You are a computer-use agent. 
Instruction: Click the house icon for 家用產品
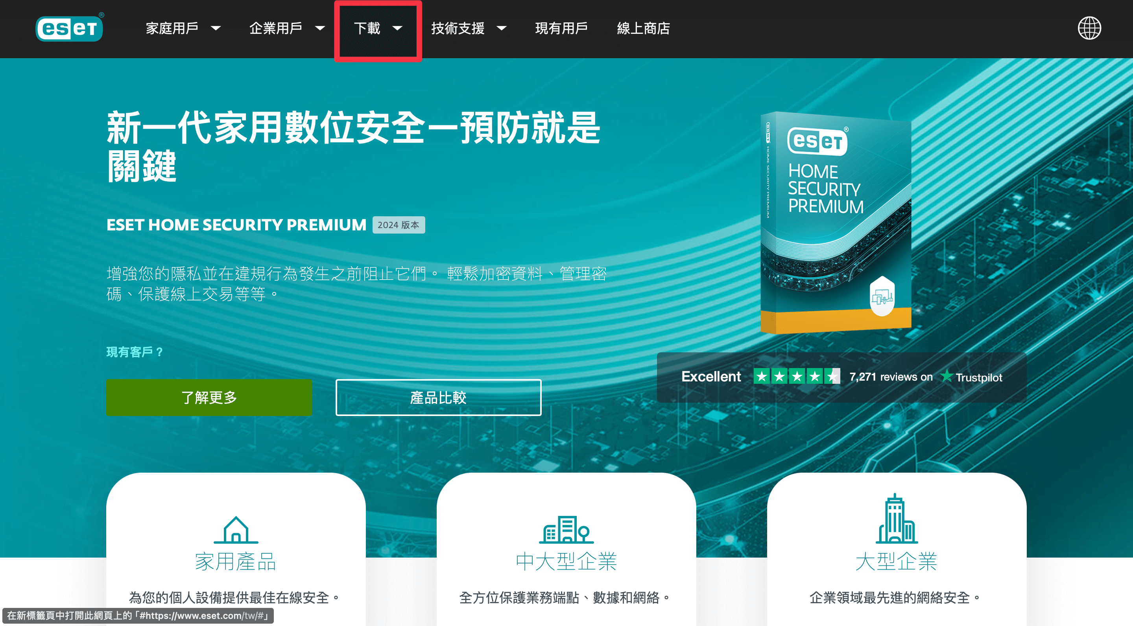coord(236,530)
